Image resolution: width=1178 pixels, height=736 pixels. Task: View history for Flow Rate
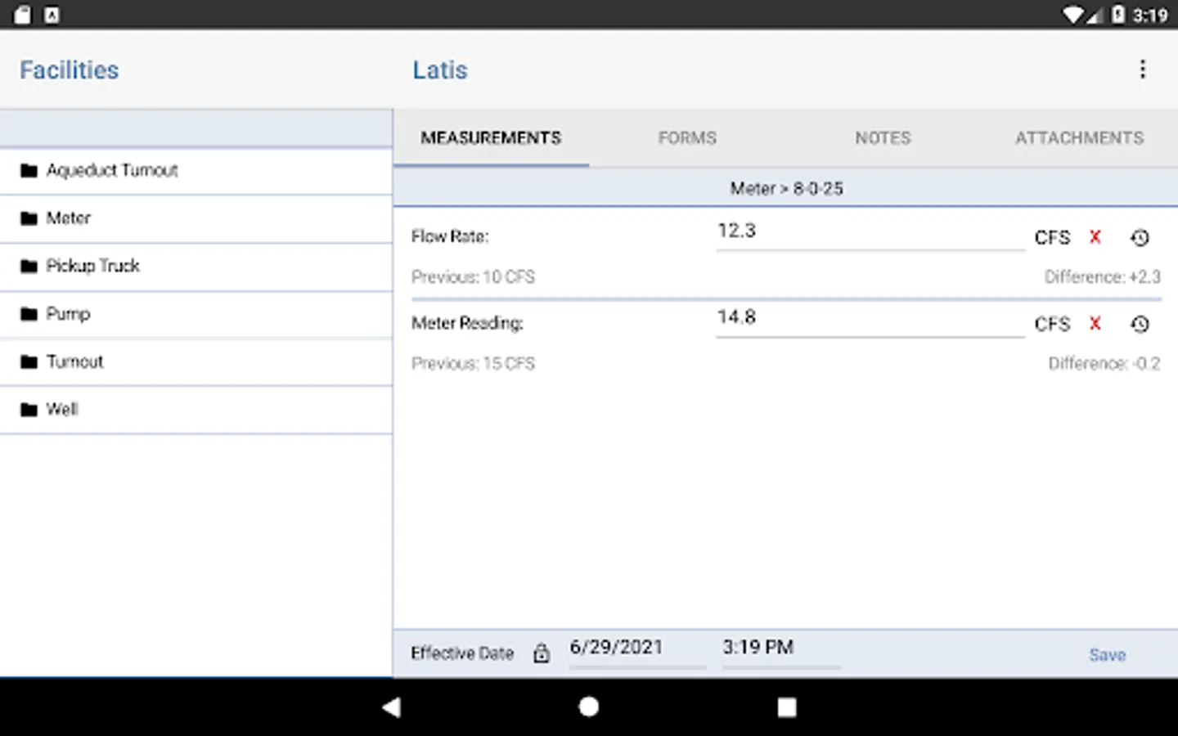point(1140,238)
